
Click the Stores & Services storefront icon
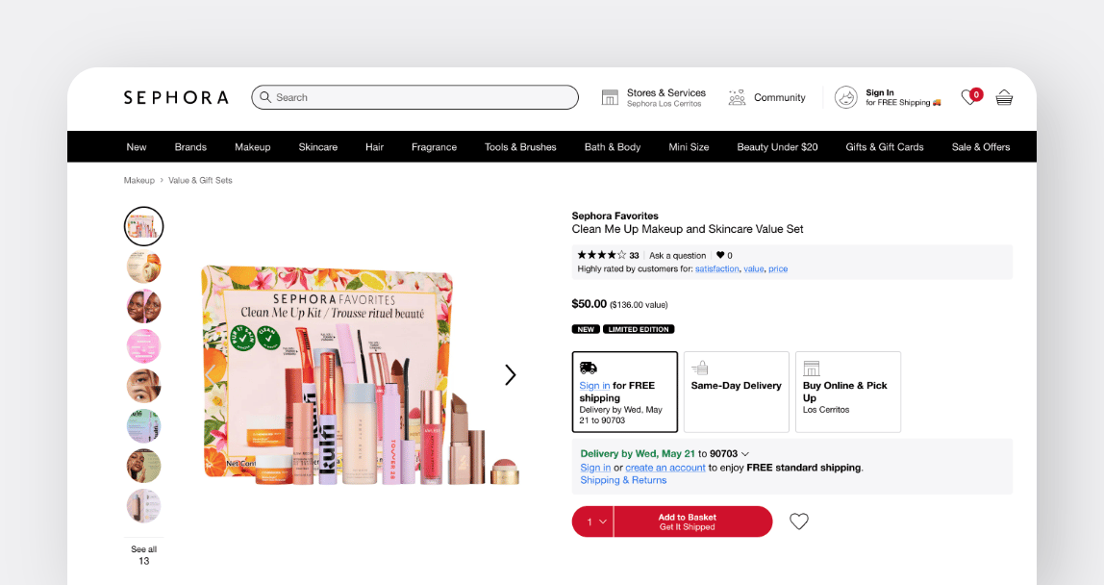(x=610, y=97)
